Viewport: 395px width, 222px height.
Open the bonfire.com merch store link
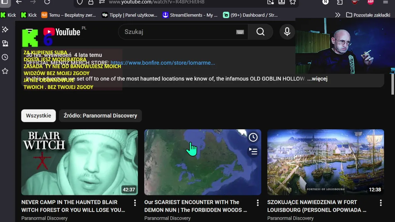[x=163, y=63]
